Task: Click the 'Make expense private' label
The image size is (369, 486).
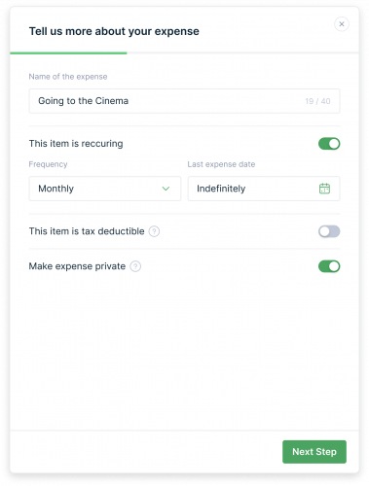Action: coord(77,266)
